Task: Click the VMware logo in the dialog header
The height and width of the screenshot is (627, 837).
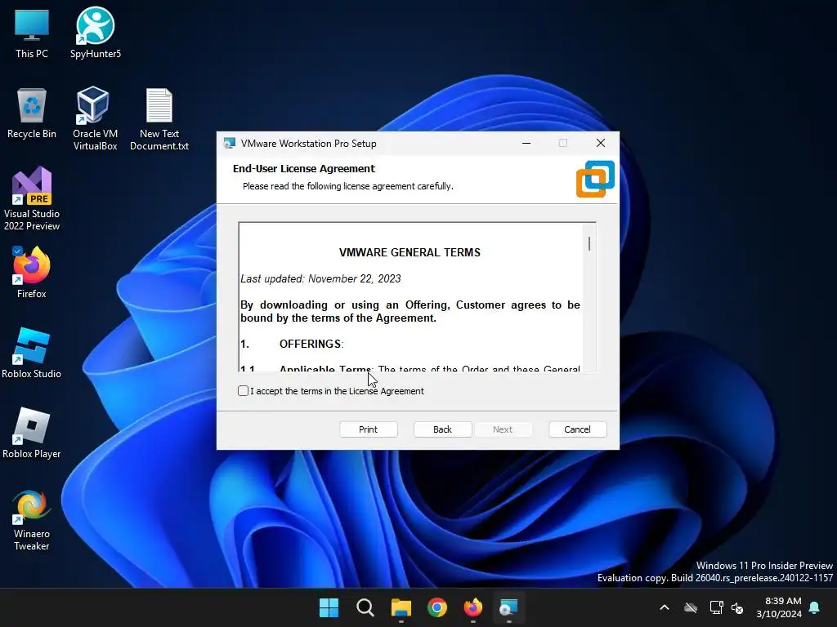Action: pos(595,179)
